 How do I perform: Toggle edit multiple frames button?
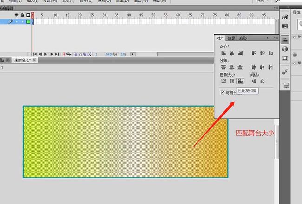[x=85, y=54]
